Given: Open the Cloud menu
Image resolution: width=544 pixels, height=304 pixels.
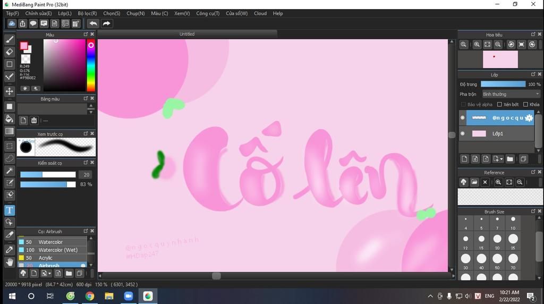Looking at the screenshot, I should click(x=260, y=13).
